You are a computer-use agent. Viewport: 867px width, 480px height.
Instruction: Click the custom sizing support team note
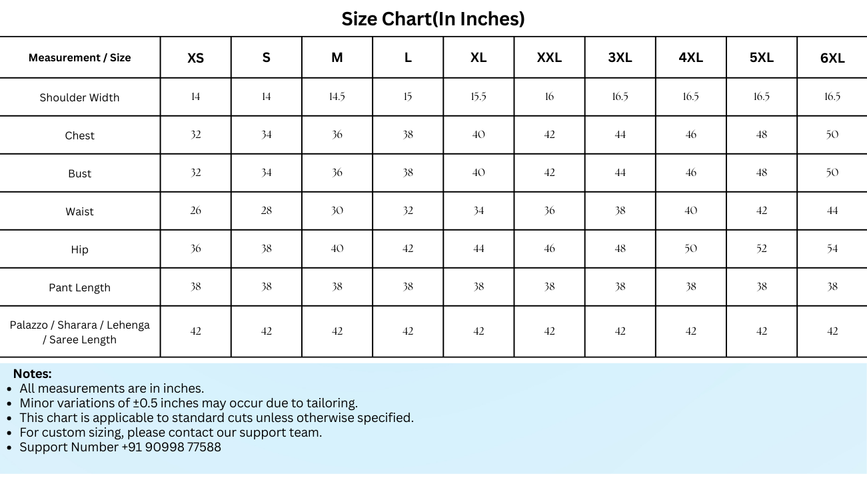[x=171, y=432]
